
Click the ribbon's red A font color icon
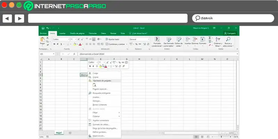[x=80, y=44]
